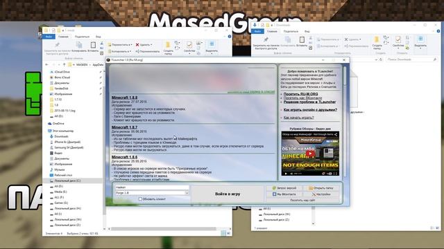The width and height of the screenshot is (444, 249).
Task: Click the back arrow in left Explorer
Action: point(47,64)
